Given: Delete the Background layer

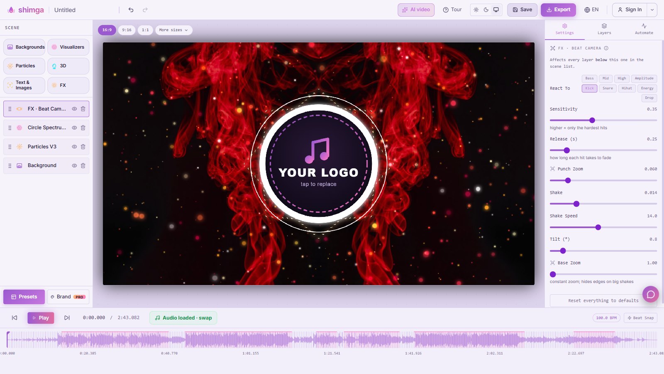Looking at the screenshot, I should (83, 165).
